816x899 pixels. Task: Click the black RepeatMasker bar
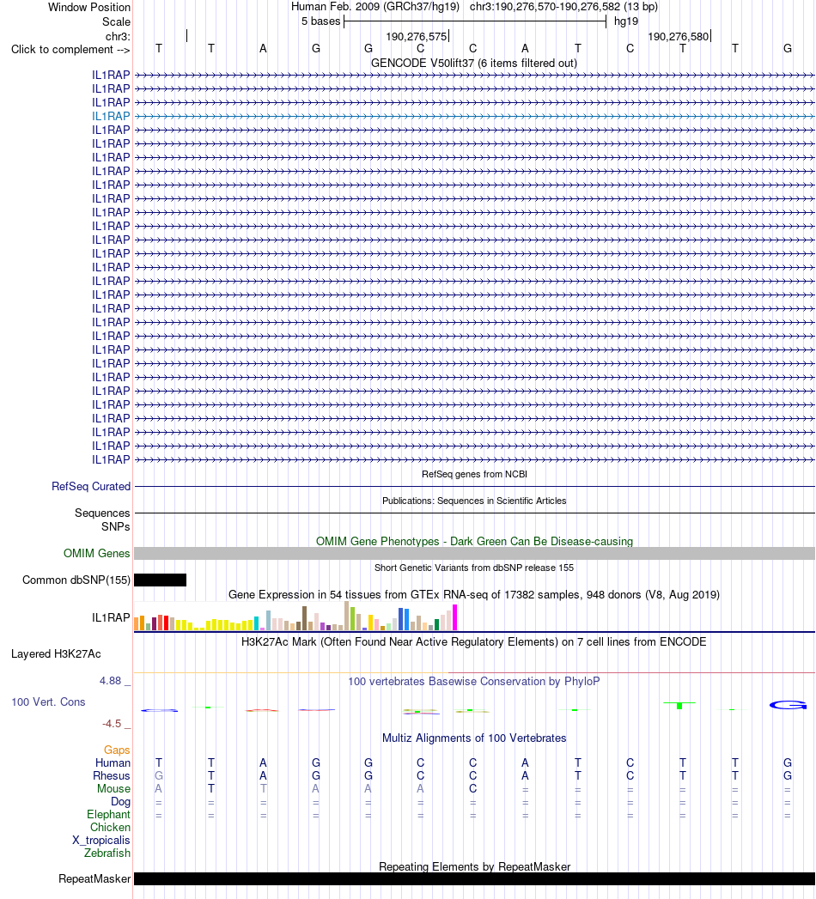[474, 879]
